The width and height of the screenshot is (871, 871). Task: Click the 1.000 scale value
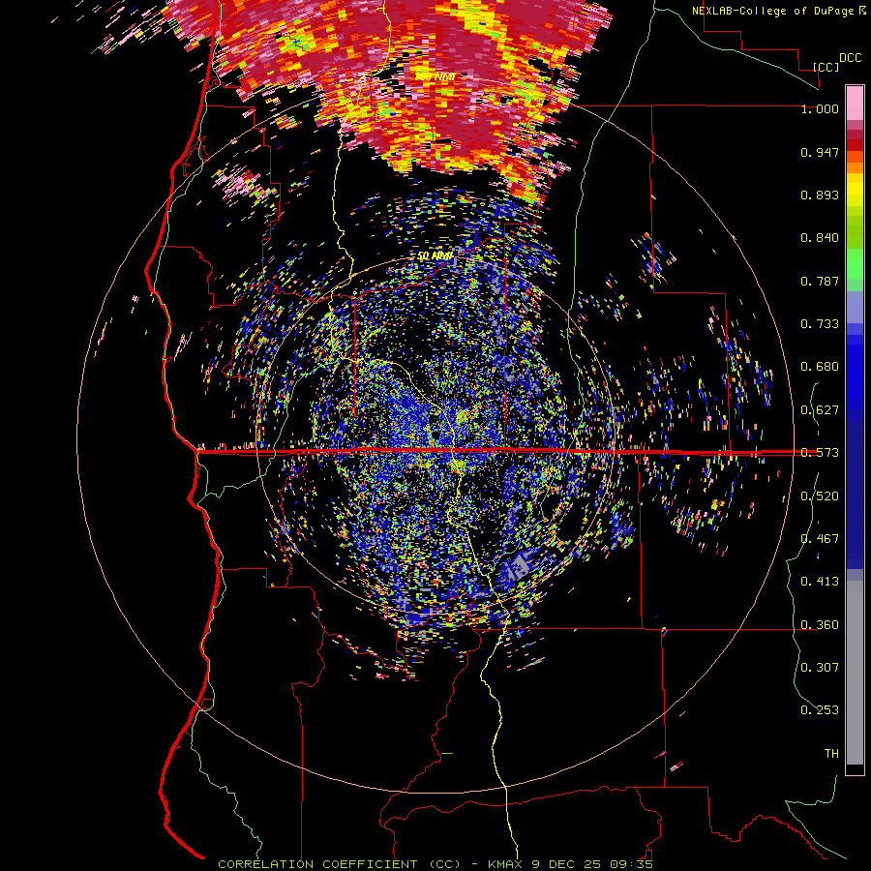pyautogui.click(x=820, y=108)
